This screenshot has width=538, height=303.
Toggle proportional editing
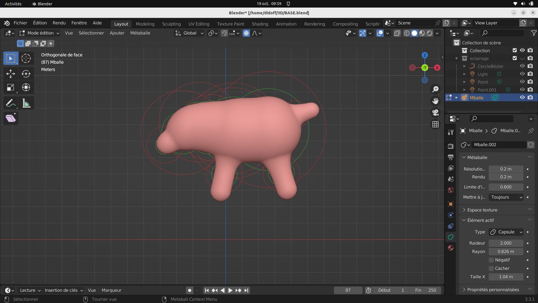(x=246, y=33)
